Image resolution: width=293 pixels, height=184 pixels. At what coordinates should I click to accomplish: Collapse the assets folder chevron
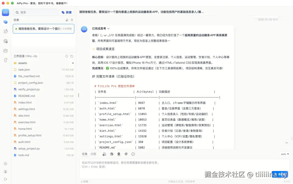pyautogui.click(x=72, y=63)
